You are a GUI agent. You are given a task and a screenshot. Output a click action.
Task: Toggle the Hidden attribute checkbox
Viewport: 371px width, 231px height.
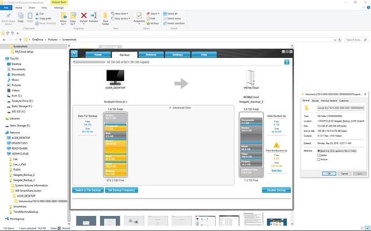(319, 155)
